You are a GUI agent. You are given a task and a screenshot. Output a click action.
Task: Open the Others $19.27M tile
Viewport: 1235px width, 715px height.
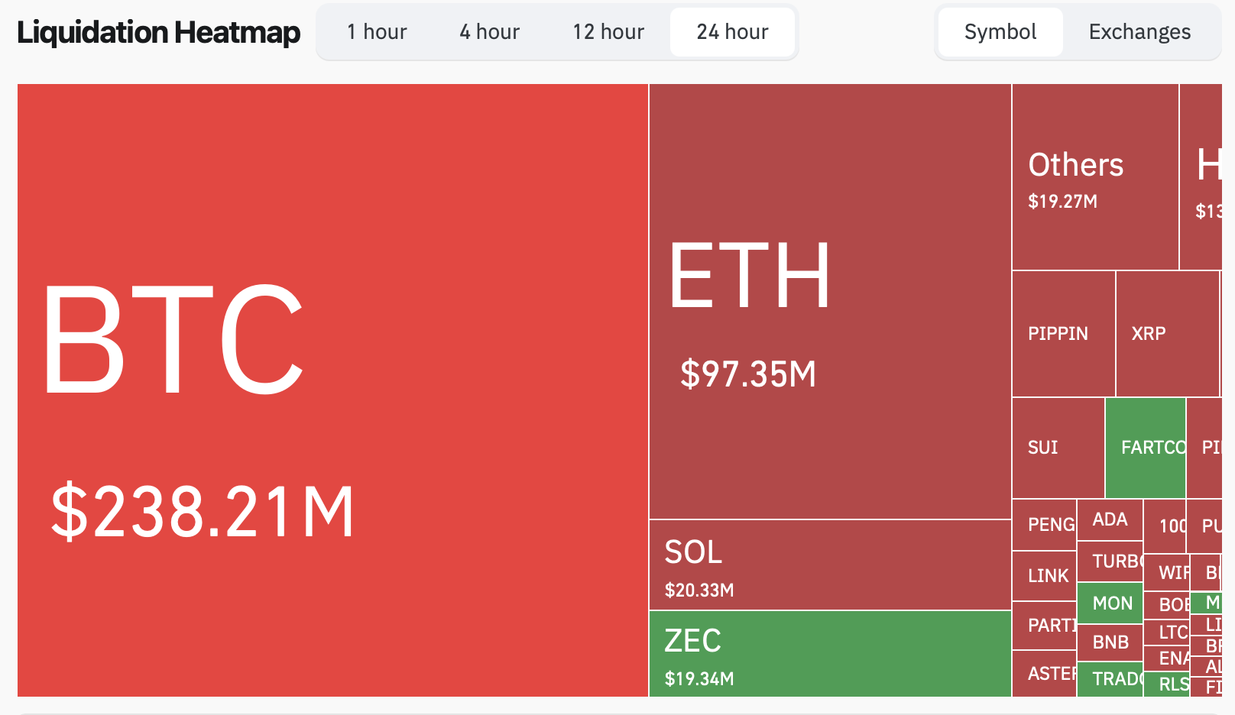point(1094,177)
